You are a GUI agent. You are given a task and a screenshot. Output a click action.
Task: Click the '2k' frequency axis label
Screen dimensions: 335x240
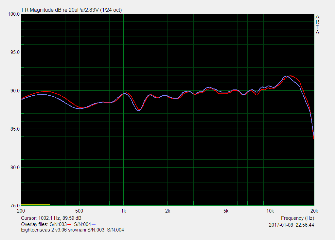coord(168,211)
